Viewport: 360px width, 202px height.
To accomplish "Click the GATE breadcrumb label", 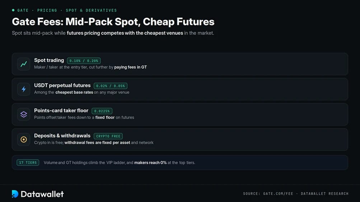I will 23,10.
